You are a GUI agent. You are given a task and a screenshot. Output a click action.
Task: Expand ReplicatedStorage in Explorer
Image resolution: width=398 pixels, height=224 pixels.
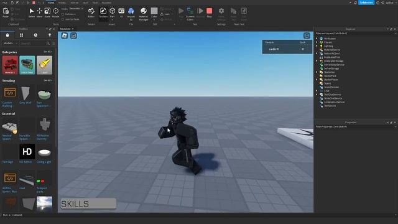(x=317, y=61)
